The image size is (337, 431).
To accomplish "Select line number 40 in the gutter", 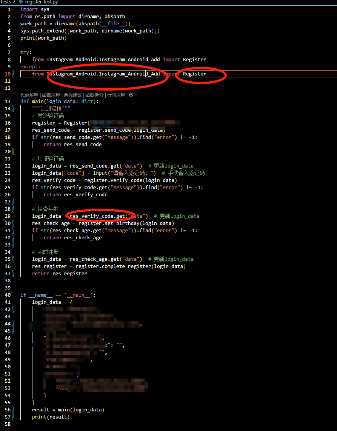I will pyautogui.click(x=8, y=295).
